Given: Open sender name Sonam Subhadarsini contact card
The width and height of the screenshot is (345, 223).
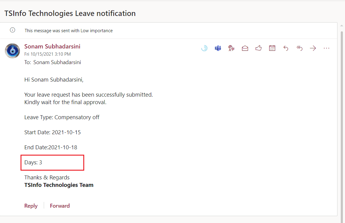Looking at the screenshot, I should (x=52, y=46).
